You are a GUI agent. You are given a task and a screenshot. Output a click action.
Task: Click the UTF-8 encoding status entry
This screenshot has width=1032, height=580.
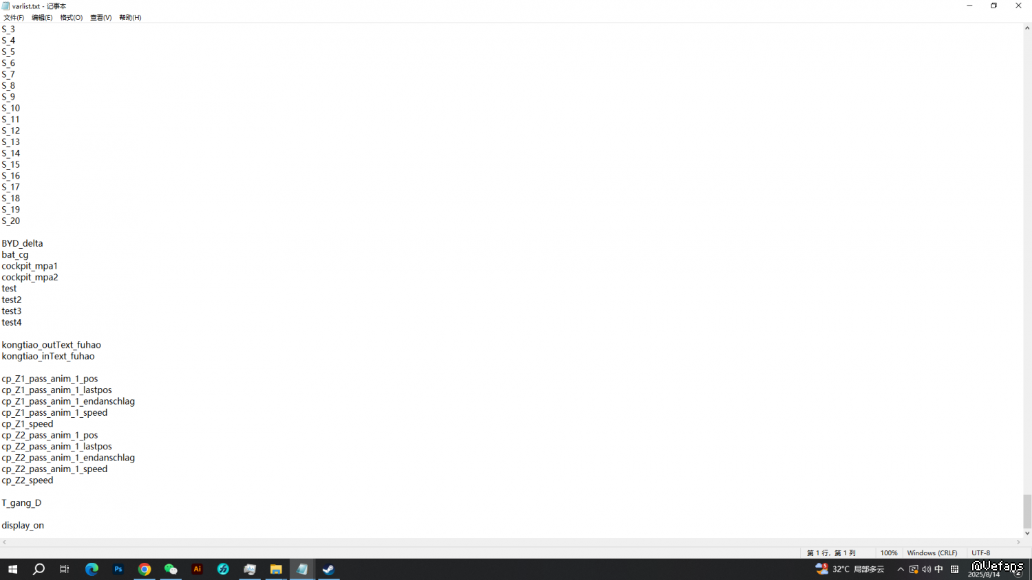[x=981, y=553]
